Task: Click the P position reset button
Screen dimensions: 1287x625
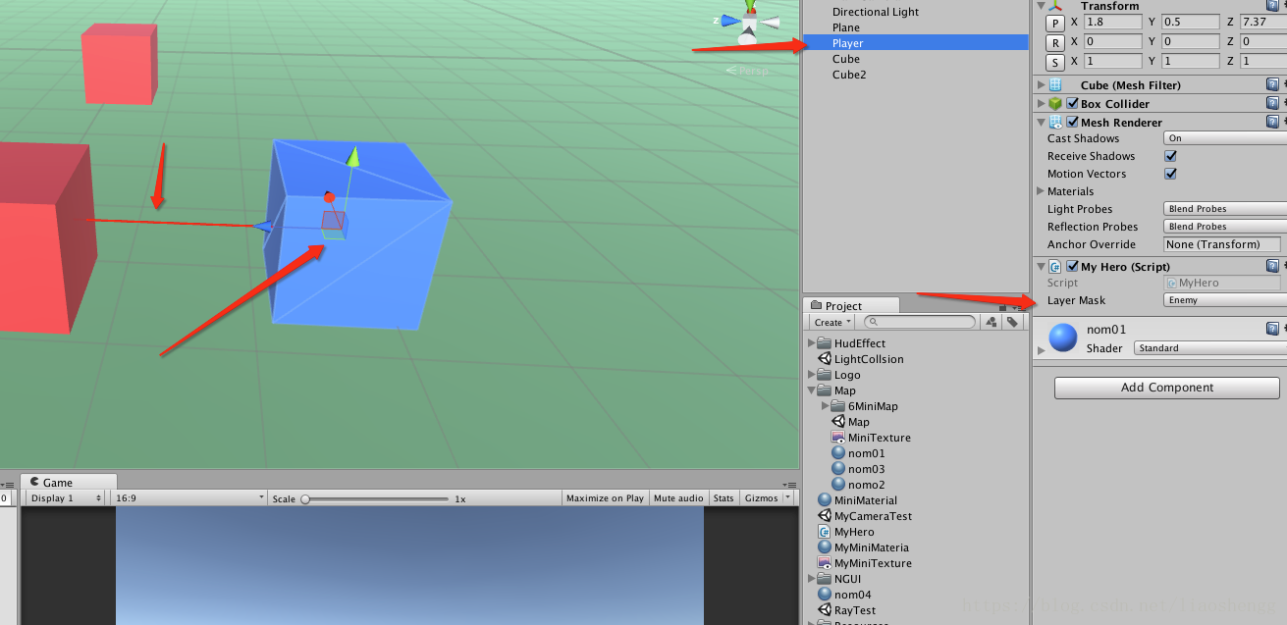Action: pos(1054,23)
